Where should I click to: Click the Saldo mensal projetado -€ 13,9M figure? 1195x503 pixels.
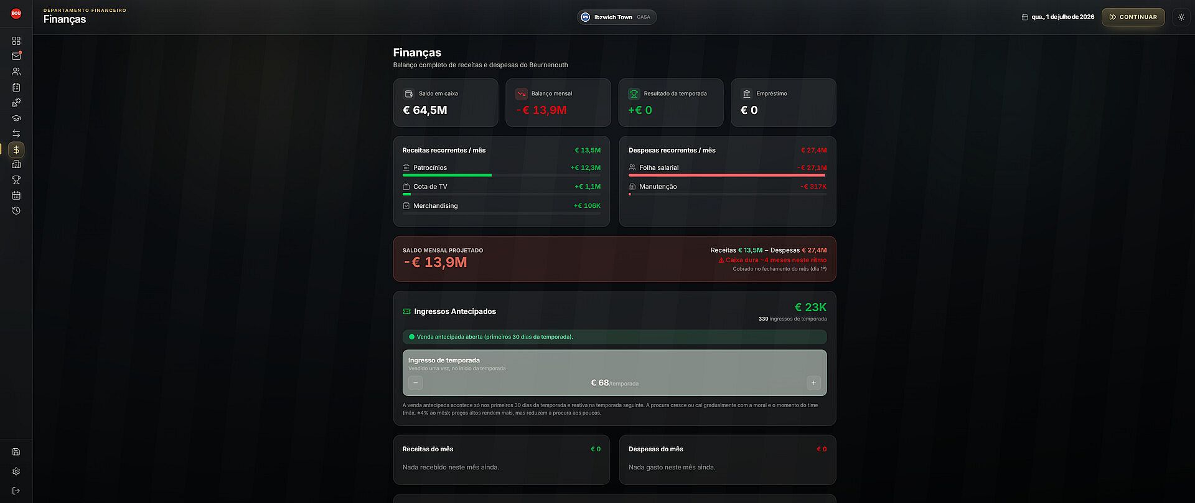(436, 263)
